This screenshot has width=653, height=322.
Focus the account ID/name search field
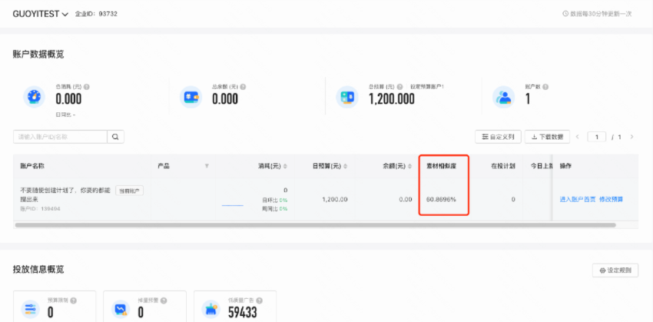61,137
